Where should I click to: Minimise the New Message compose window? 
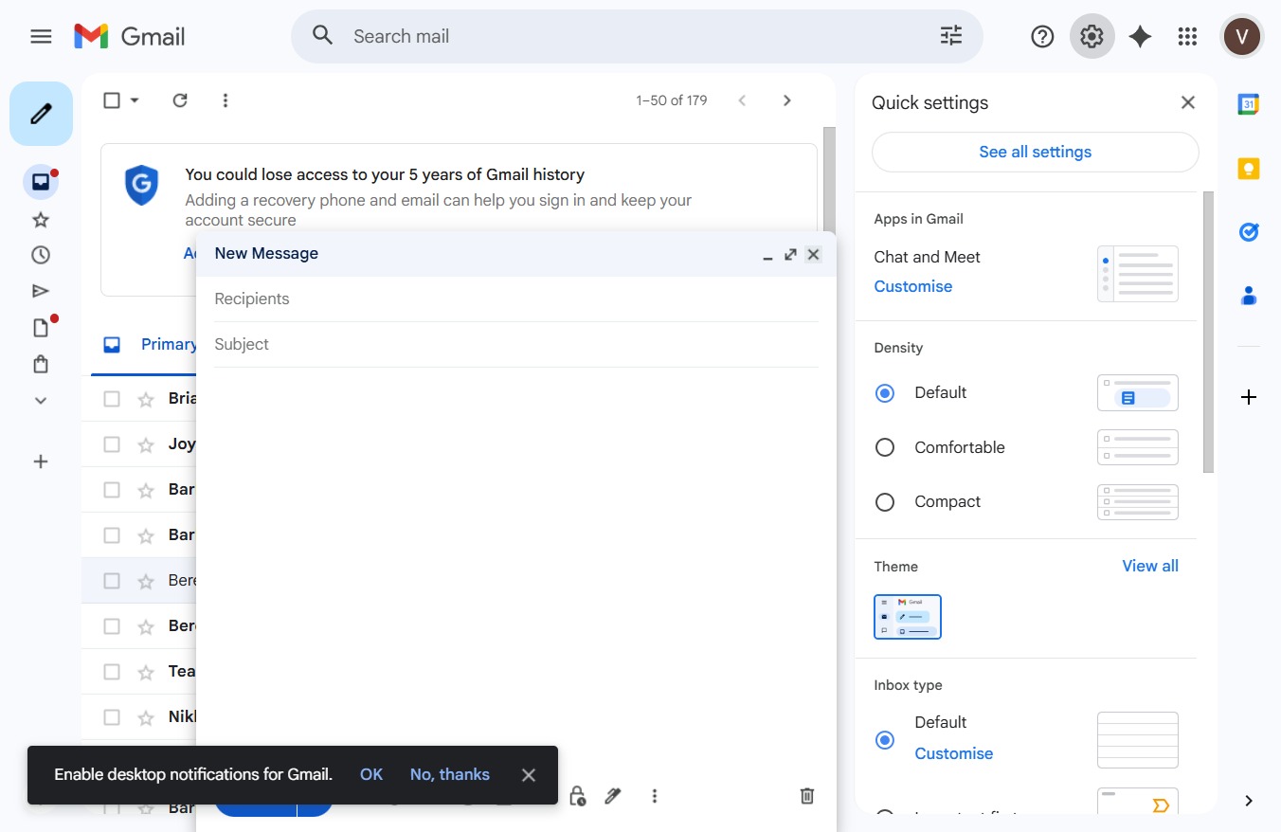(x=767, y=255)
